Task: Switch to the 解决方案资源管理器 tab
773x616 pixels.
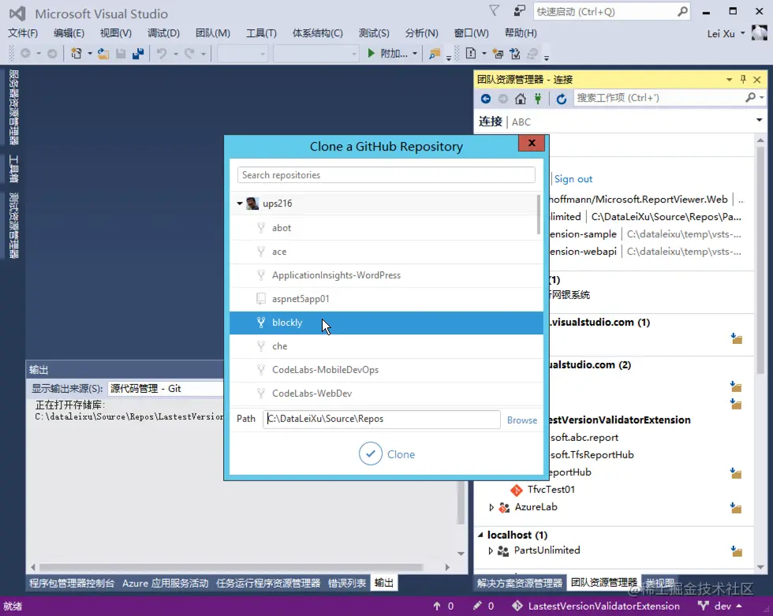Action: (520, 584)
